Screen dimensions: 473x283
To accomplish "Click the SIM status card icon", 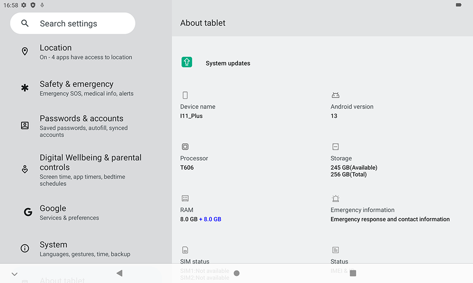I will point(185,250).
